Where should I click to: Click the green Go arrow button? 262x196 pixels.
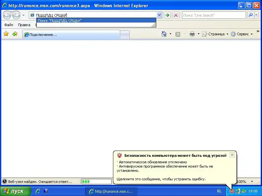tap(167, 15)
